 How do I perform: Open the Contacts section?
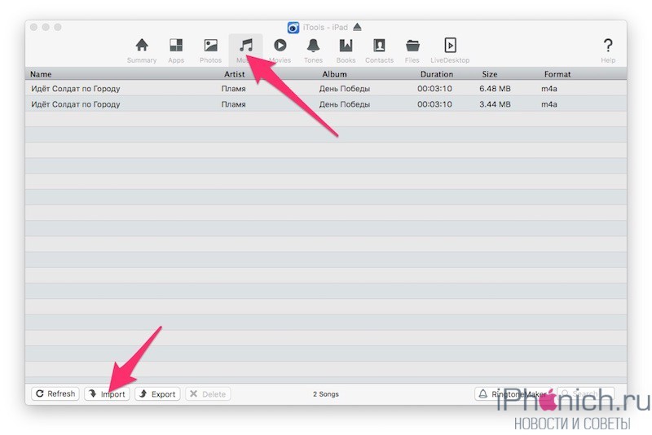379,51
